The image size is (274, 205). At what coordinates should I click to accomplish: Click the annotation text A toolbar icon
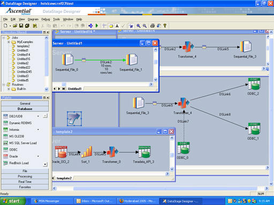(x=117, y=26)
